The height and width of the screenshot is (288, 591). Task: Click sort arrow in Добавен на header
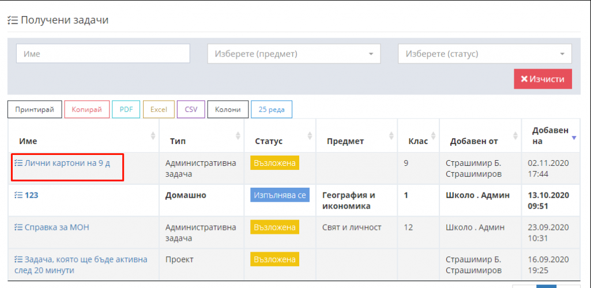(x=573, y=138)
